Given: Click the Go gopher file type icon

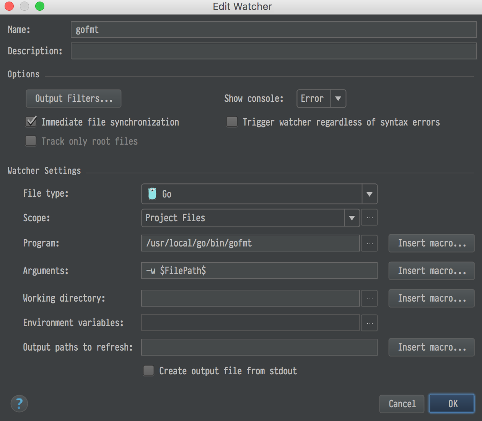Looking at the screenshot, I should click(x=152, y=194).
